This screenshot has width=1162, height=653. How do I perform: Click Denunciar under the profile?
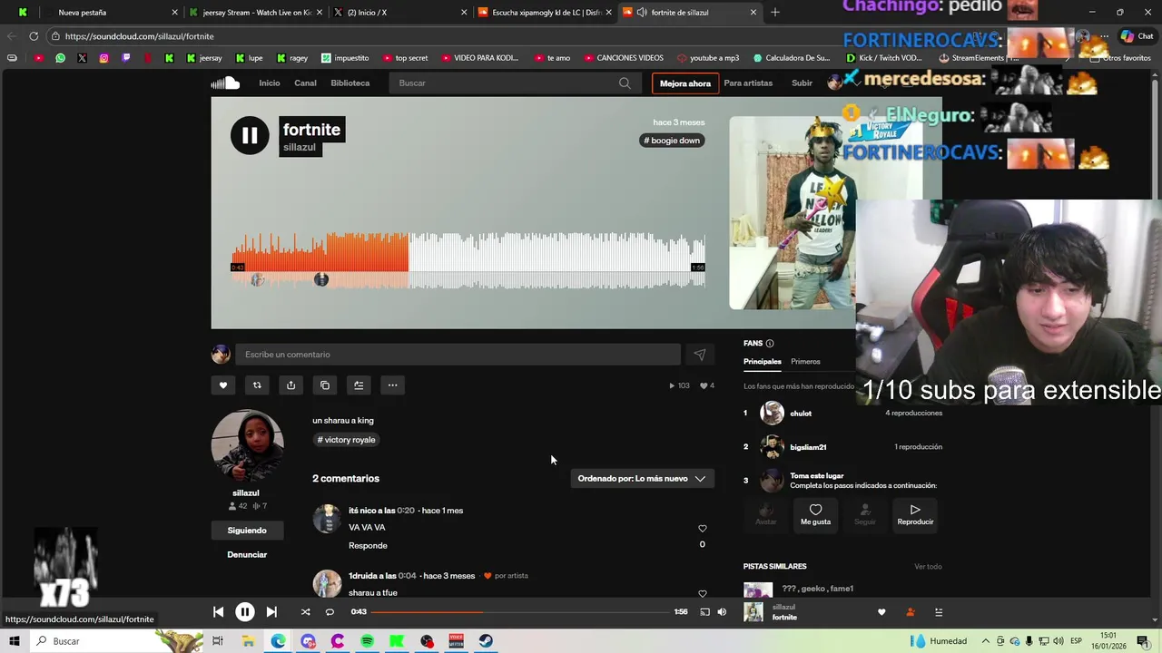pos(247,555)
